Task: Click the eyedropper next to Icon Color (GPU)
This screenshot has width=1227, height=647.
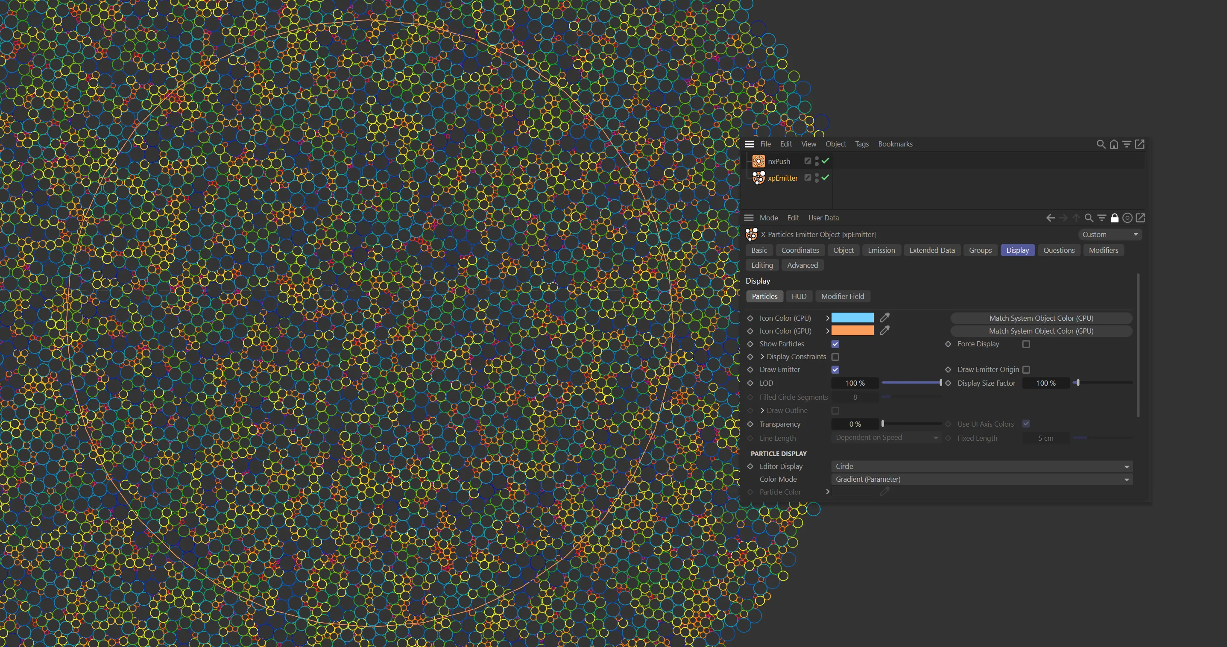Action: pos(884,330)
